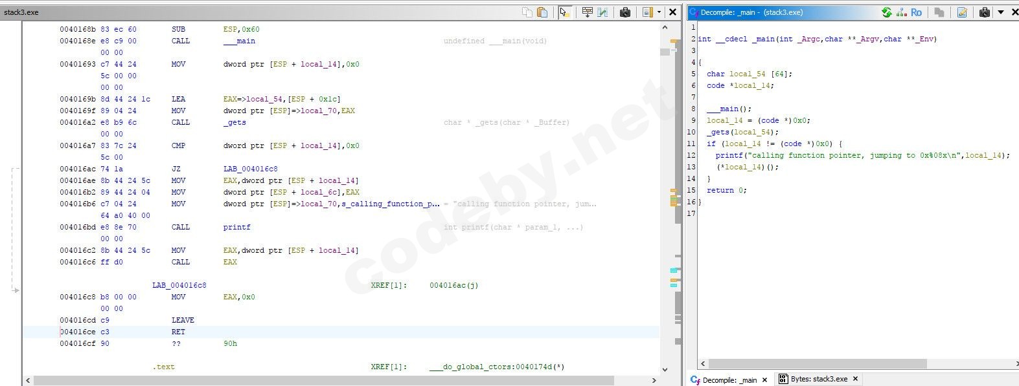Click the s_calling_function_p string operand
Viewport: 1019px width, 386px height.
coord(391,204)
